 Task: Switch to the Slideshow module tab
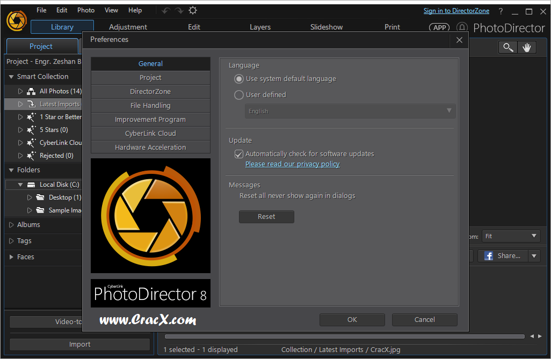pyautogui.click(x=327, y=27)
